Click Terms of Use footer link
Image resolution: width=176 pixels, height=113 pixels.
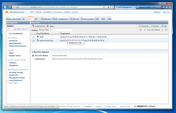point(125,107)
